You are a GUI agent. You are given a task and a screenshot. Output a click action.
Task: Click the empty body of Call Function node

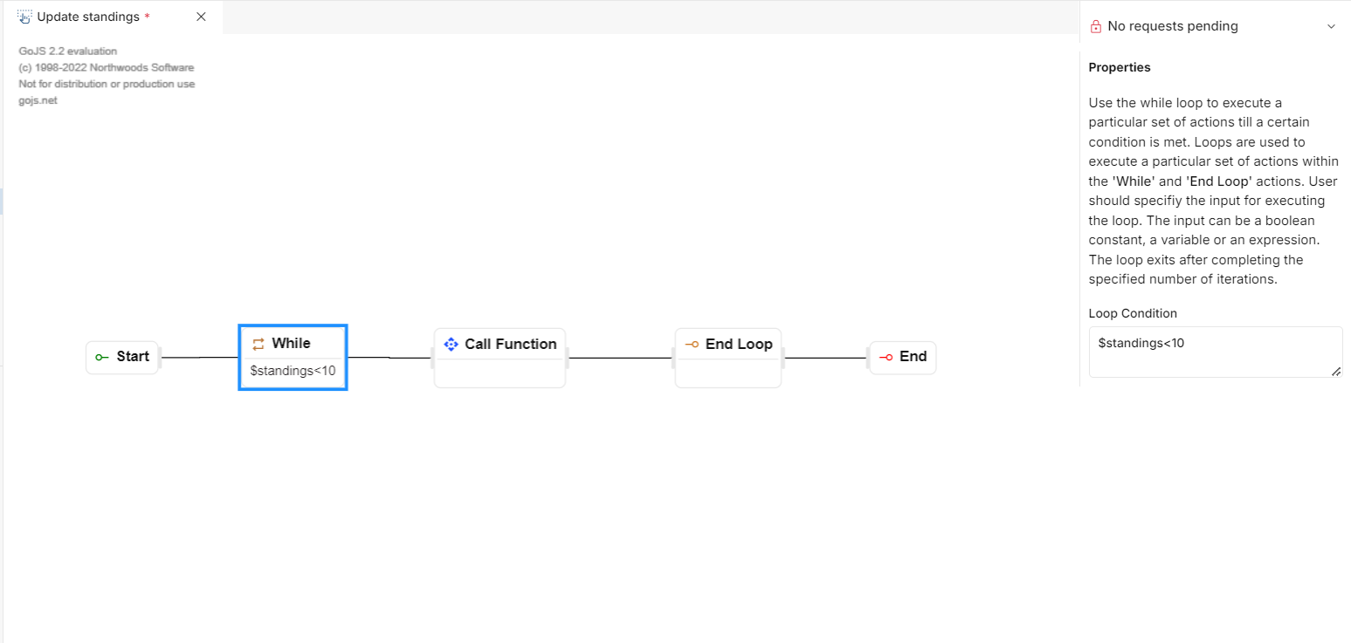tap(500, 373)
